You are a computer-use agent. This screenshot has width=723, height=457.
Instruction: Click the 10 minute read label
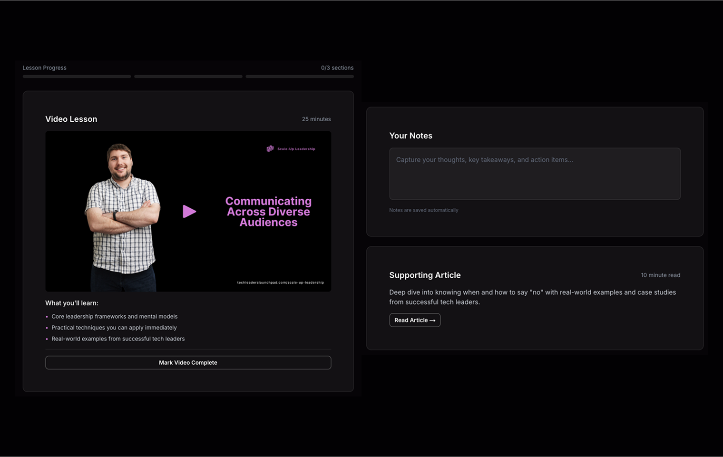point(660,275)
